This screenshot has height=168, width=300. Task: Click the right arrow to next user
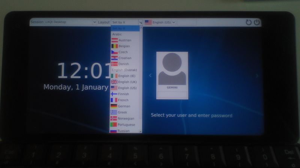[257, 76]
